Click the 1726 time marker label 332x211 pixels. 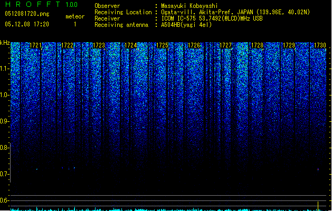coord(194,45)
